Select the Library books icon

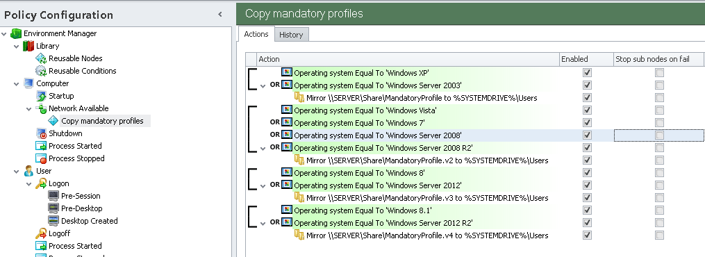point(28,46)
